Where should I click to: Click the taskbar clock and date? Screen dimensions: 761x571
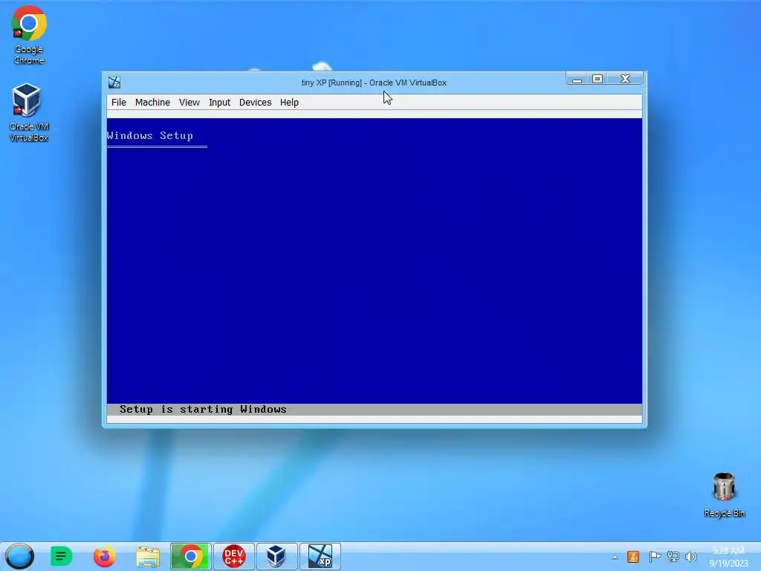[728, 557]
